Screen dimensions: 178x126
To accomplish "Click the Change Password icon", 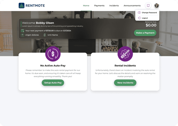I will [x=139, y=13].
